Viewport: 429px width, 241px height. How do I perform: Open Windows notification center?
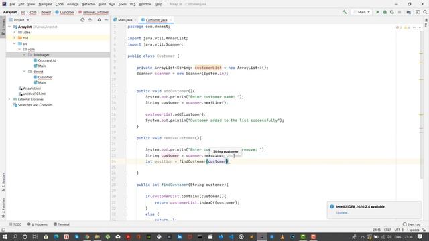tap(420, 236)
